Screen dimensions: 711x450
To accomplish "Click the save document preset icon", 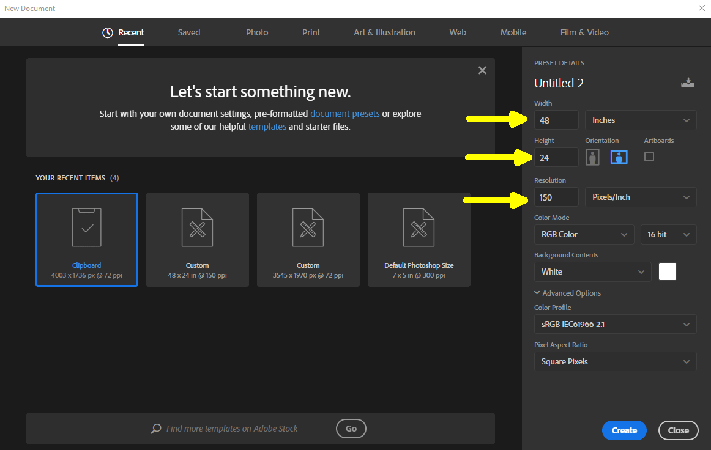I will point(688,83).
